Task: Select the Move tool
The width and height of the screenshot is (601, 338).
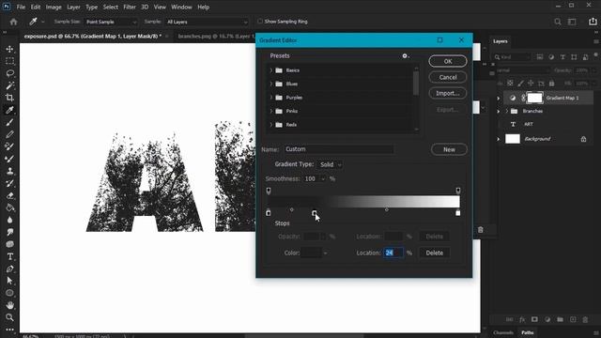Action: [x=9, y=49]
